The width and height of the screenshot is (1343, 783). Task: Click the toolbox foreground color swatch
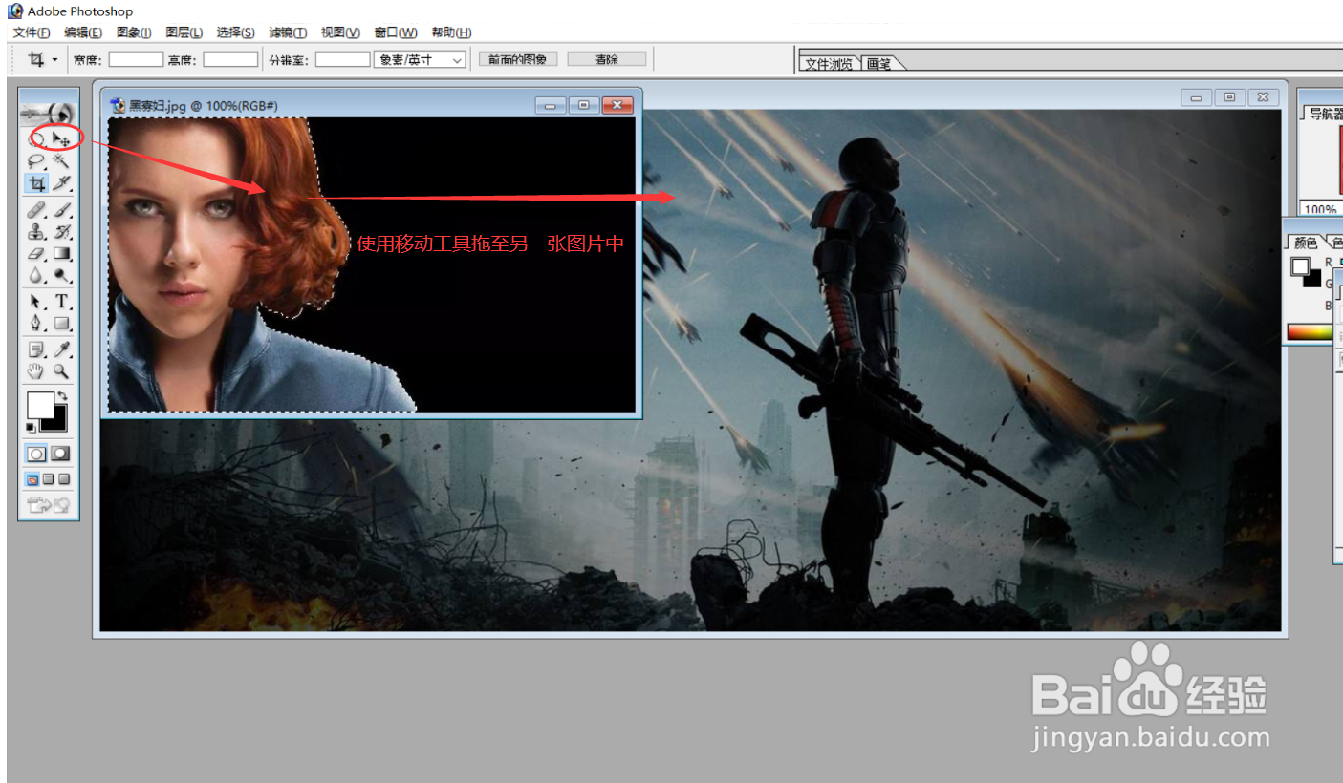tap(40, 405)
